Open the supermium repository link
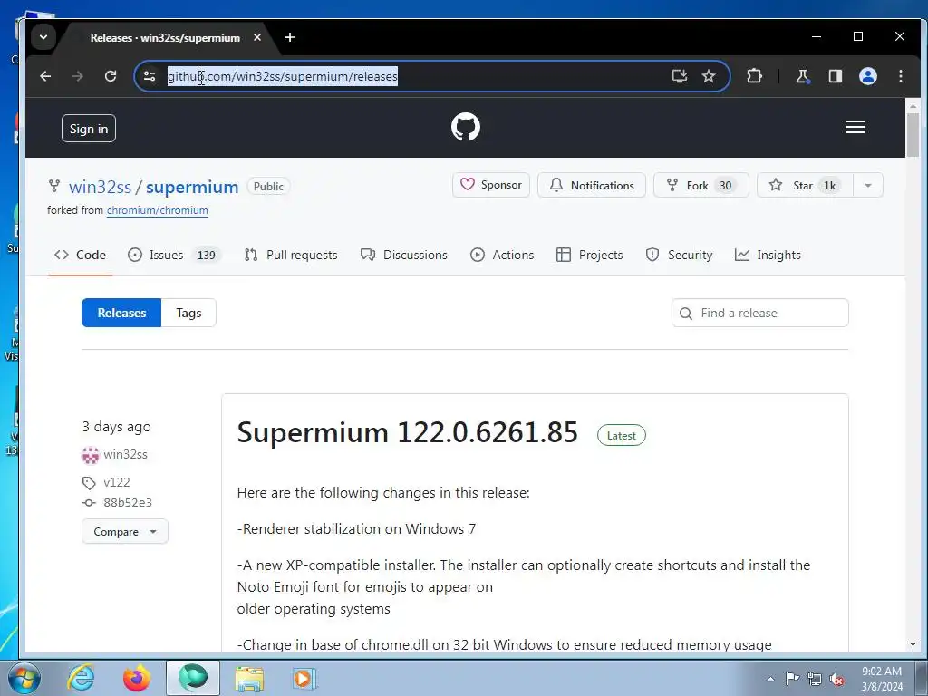The image size is (928, 696). 192,187
